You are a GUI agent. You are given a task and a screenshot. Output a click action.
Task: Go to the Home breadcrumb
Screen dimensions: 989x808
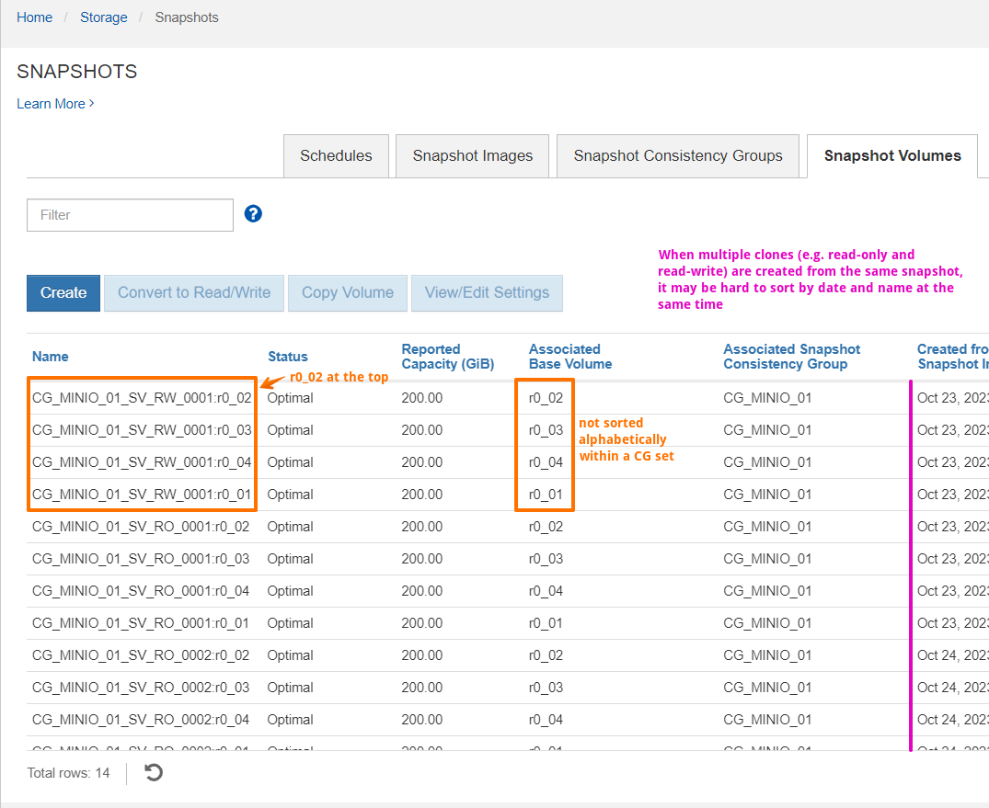click(x=35, y=17)
